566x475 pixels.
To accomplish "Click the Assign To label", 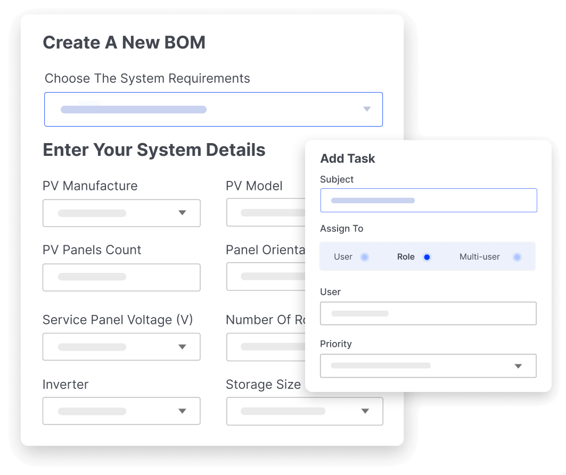I will (x=341, y=229).
